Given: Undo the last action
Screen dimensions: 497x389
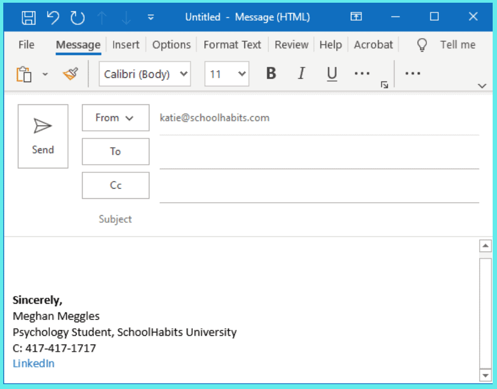Looking at the screenshot, I should pos(53,17).
